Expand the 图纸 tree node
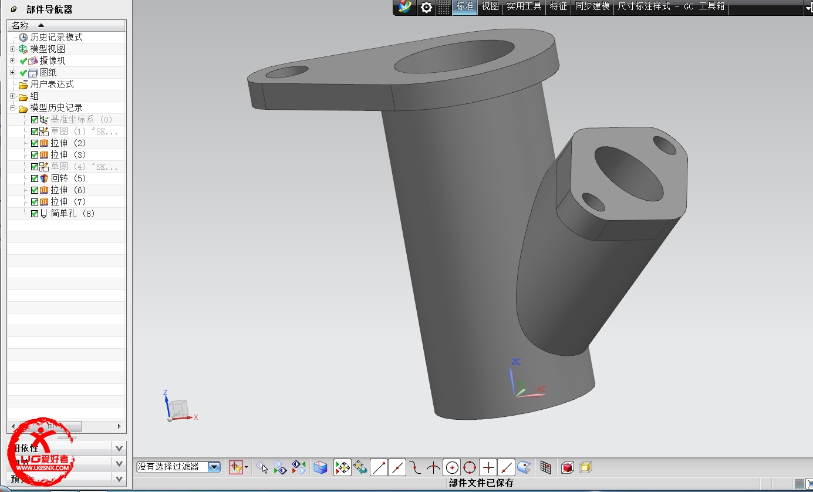This screenshot has width=813, height=492. (x=12, y=72)
